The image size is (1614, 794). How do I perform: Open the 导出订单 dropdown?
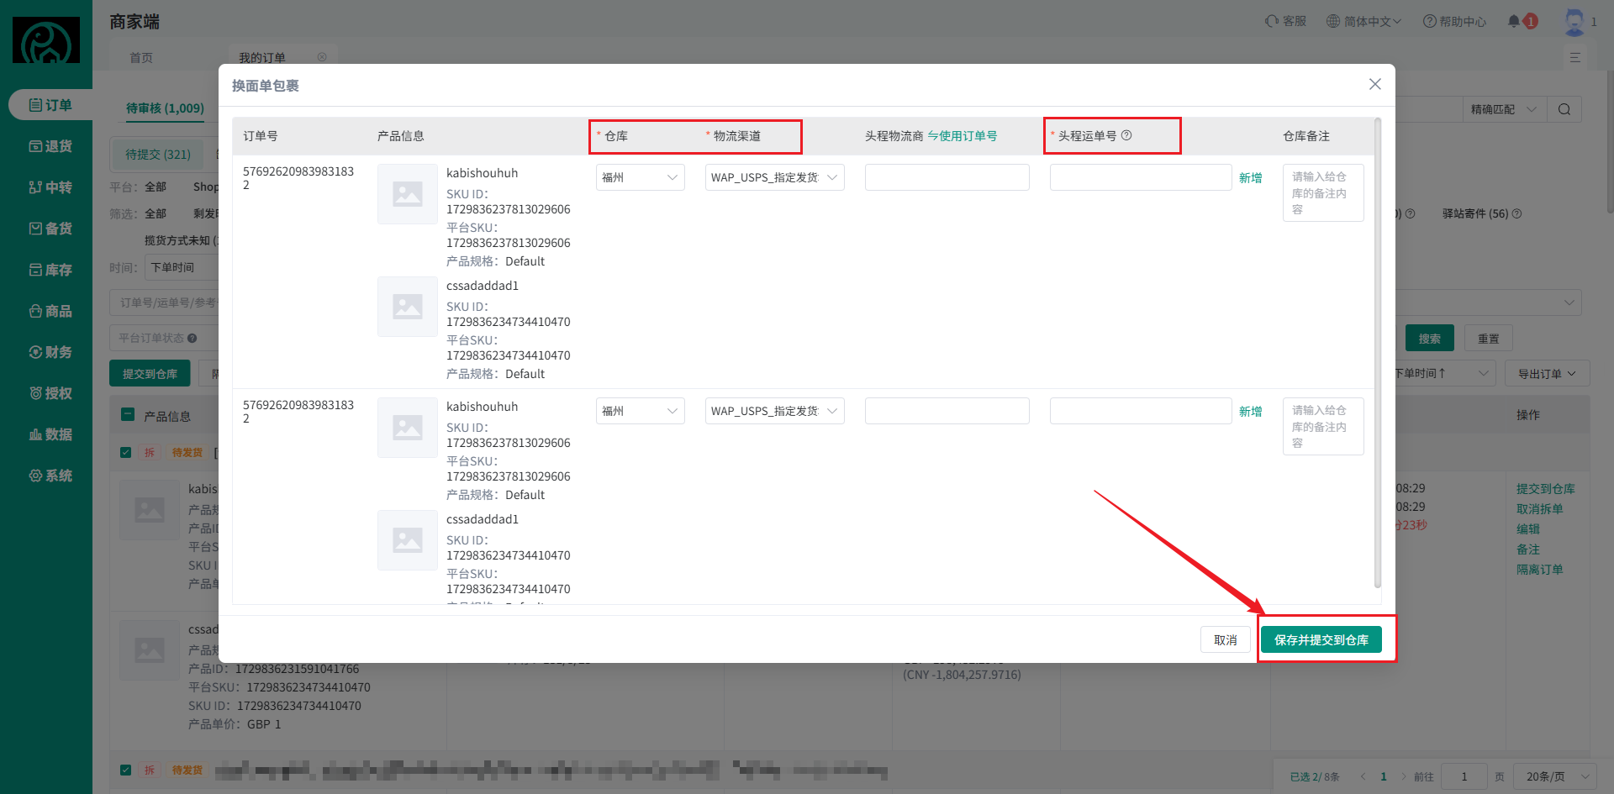tap(1547, 373)
